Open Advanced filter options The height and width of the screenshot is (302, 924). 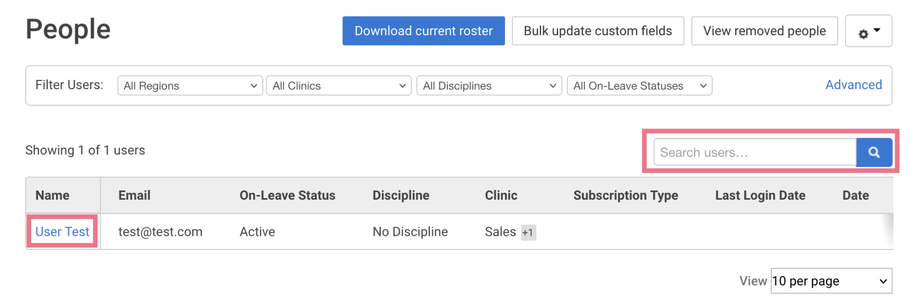(x=853, y=85)
